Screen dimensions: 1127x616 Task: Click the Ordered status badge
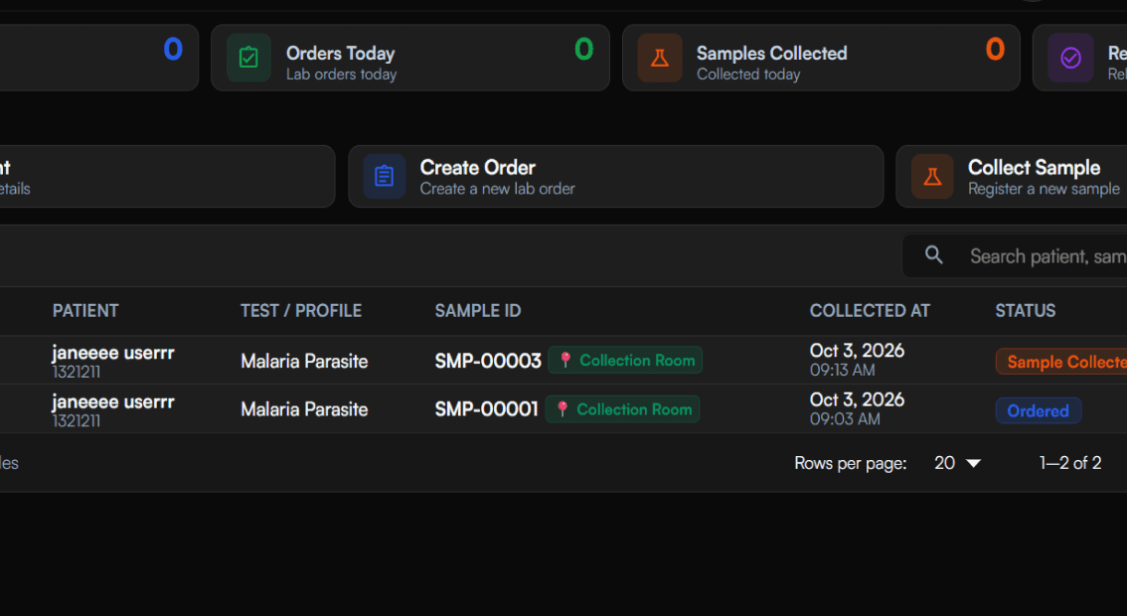click(x=1038, y=410)
